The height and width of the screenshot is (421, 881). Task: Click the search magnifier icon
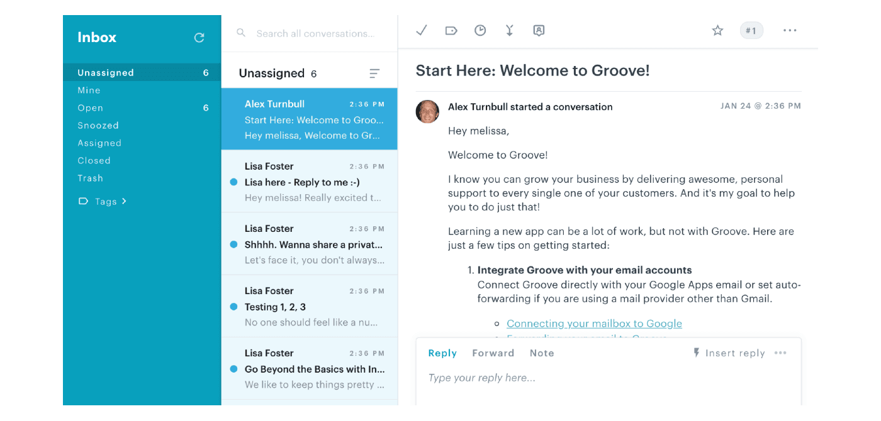click(241, 33)
